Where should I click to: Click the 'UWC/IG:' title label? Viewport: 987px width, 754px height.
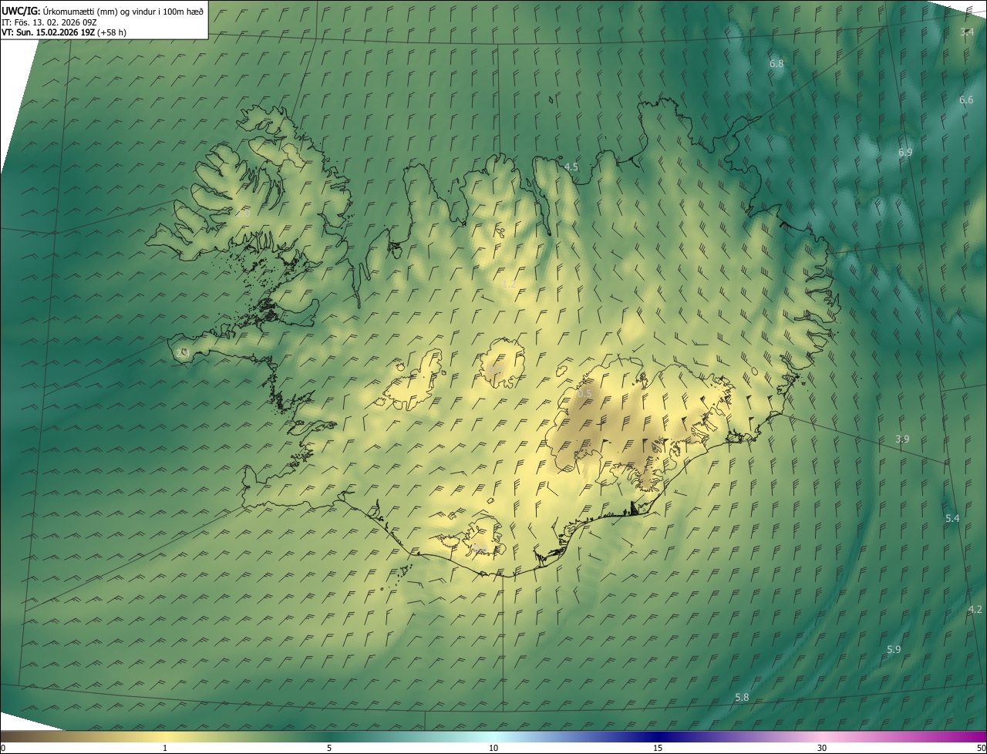tap(20, 11)
